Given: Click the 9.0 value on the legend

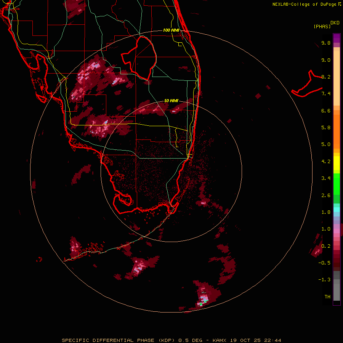Looking at the screenshot, I should tap(326, 60).
